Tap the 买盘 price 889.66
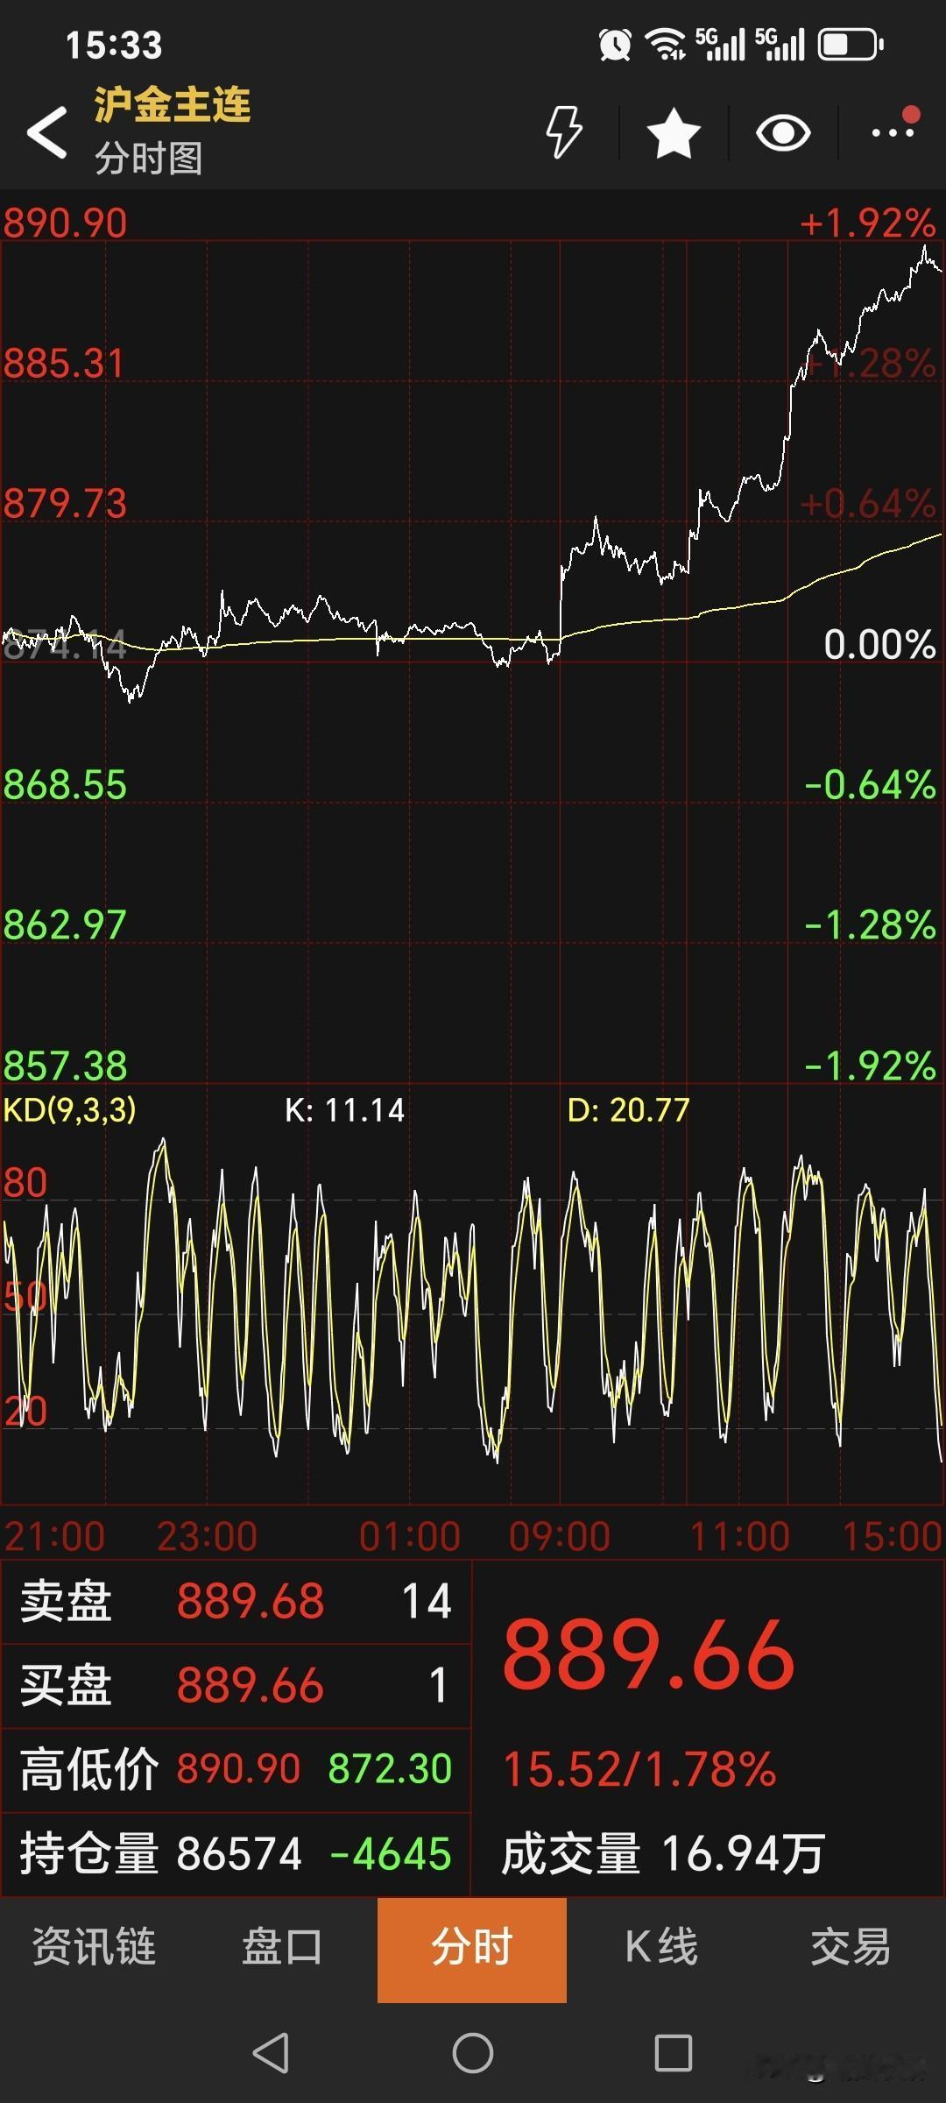 pos(251,1685)
